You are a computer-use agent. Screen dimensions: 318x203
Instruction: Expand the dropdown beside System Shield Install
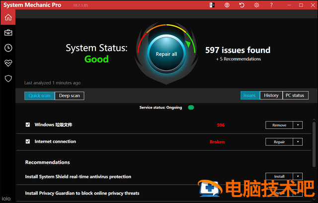tap(298, 176)
